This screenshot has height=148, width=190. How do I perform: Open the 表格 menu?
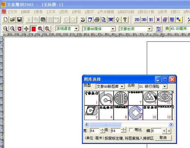pyautogui.click(x=77, y=12)
